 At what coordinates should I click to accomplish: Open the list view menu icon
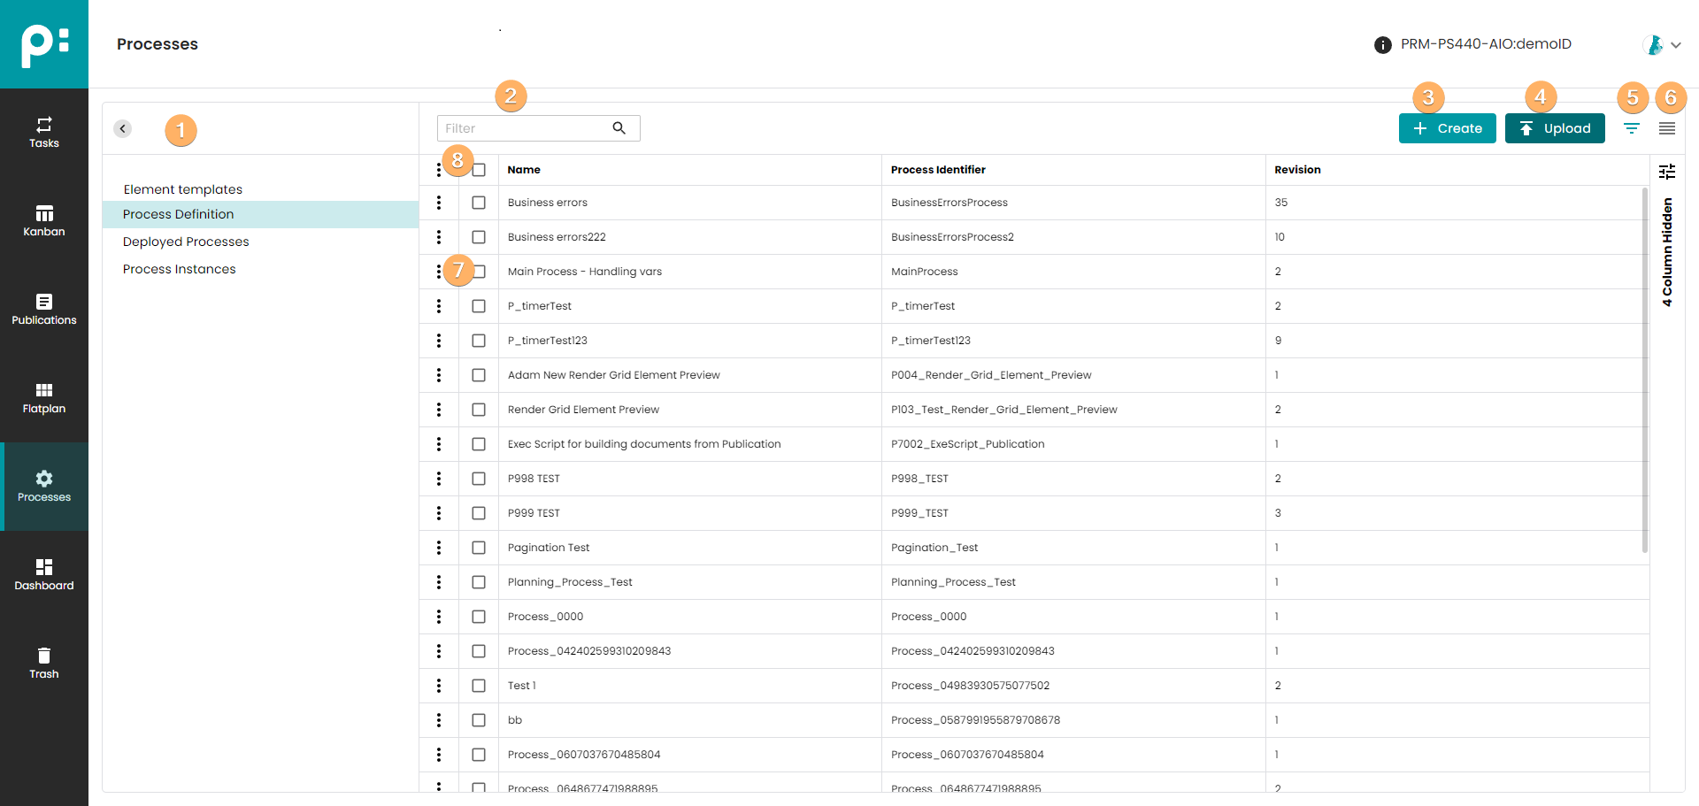pyautogui.click(x=1667, y=129)
